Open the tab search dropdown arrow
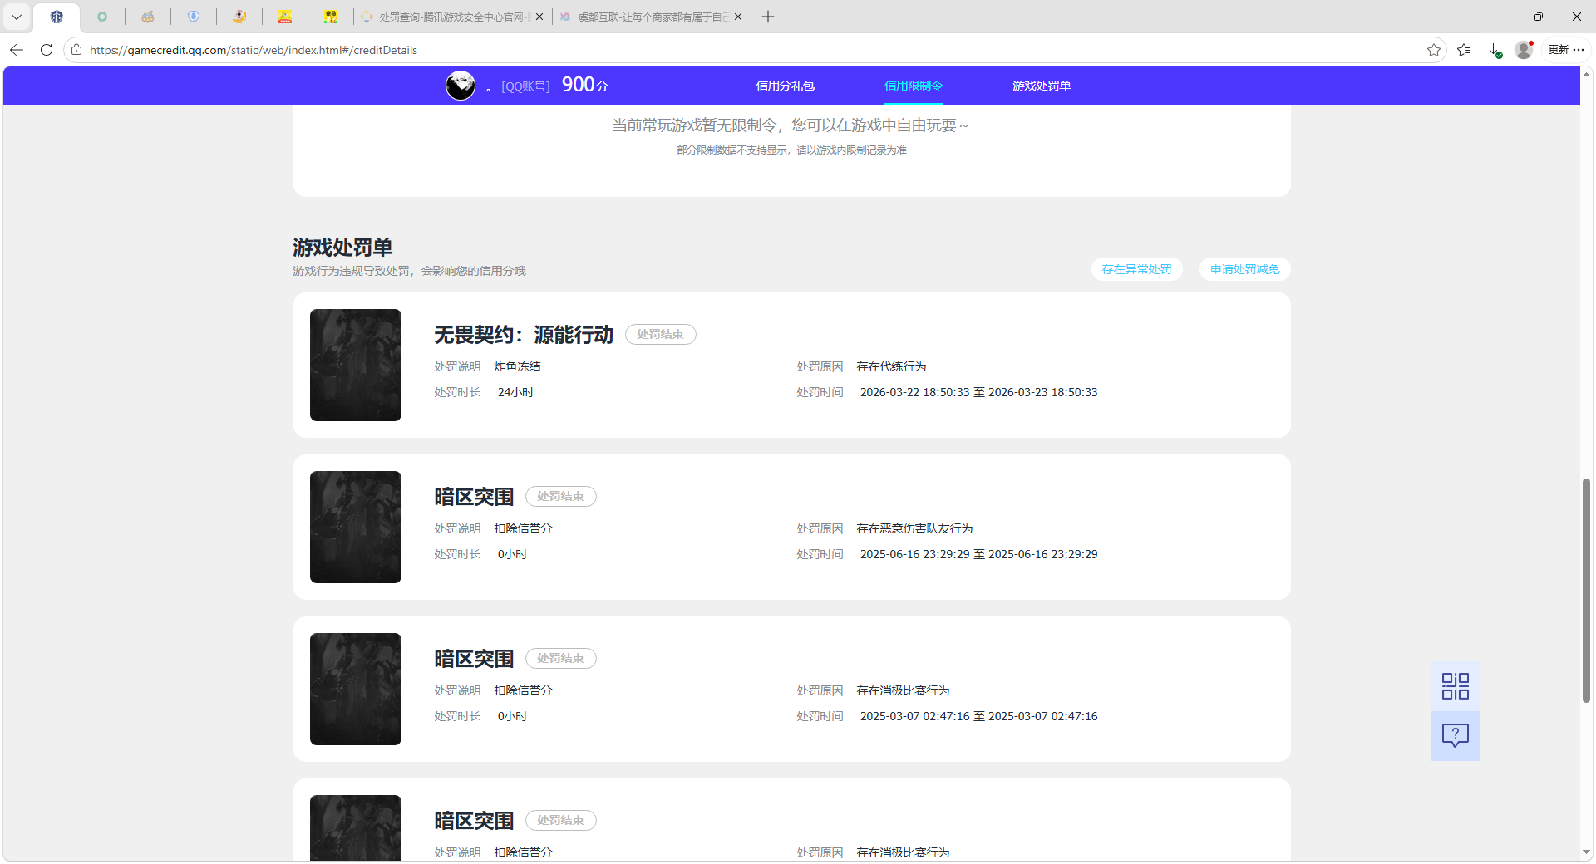 (17, 17)
